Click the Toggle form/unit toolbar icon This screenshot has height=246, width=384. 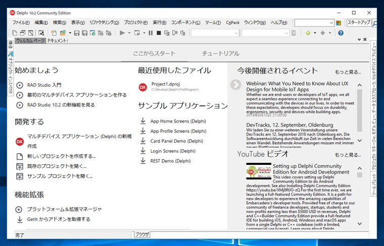point(41,33)
